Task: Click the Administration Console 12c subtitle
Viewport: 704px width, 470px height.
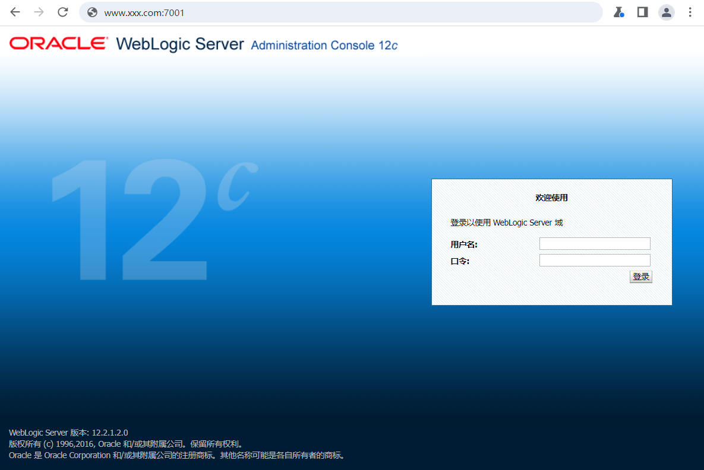Action: coord(324,45)
